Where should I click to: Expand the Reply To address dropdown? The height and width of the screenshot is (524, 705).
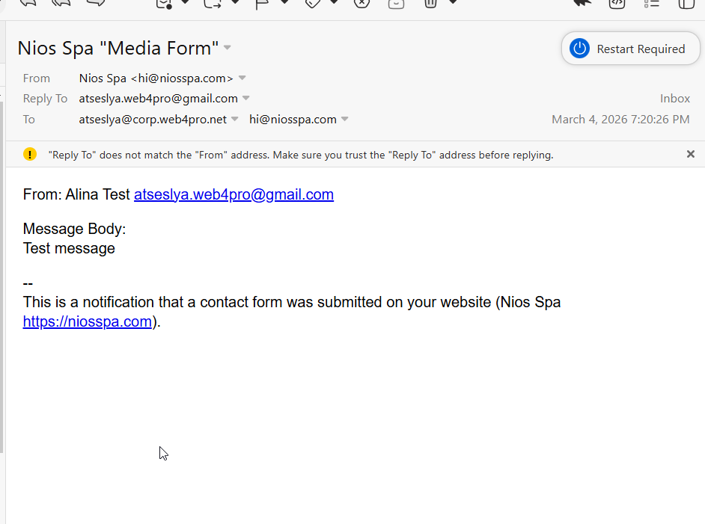[246, 98]
